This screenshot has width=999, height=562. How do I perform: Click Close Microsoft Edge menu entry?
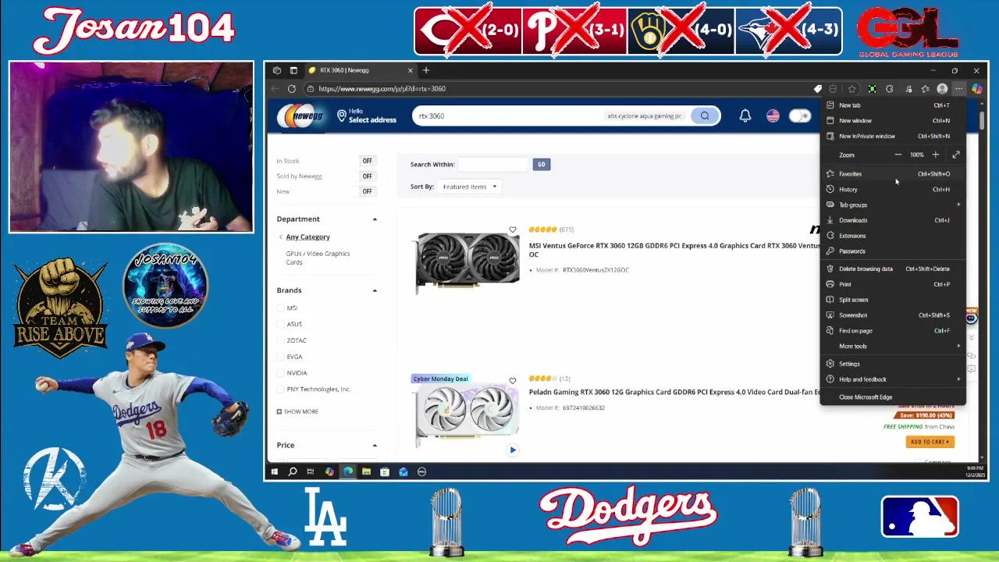coord(893,397)
